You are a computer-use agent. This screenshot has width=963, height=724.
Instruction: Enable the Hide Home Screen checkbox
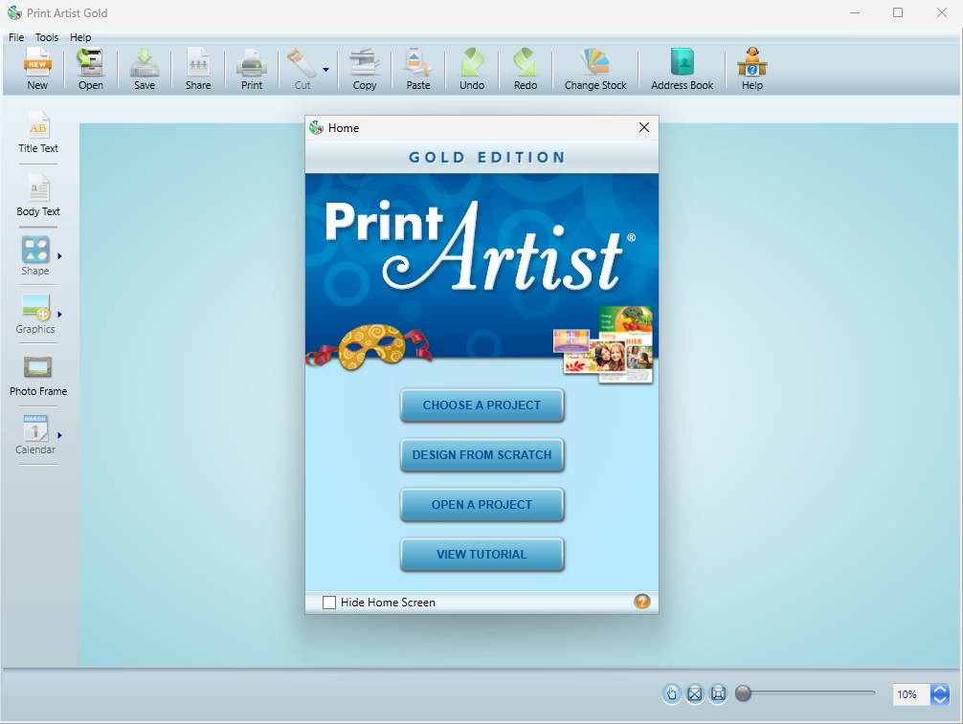coord(329,603)
